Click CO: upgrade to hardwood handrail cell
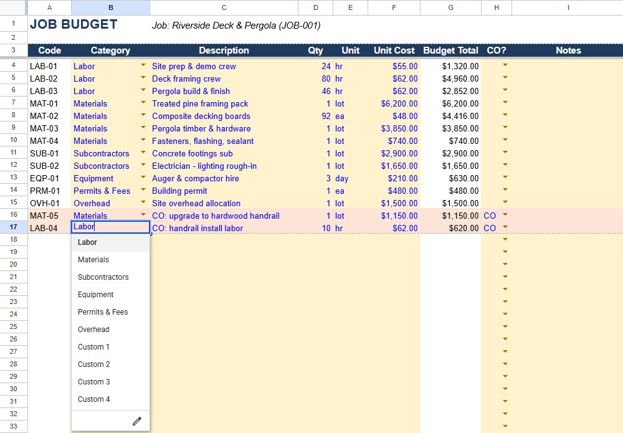Image resolution: width=623 pixels, height=433 pixels. pyautogui.click(x=224, y=216)
